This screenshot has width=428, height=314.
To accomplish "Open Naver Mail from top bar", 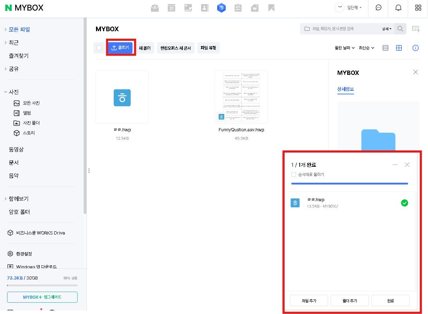I will 155,8.
